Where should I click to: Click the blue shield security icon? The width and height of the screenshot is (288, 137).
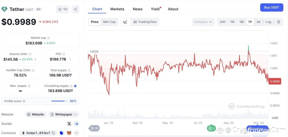click(x=62, y=133)
